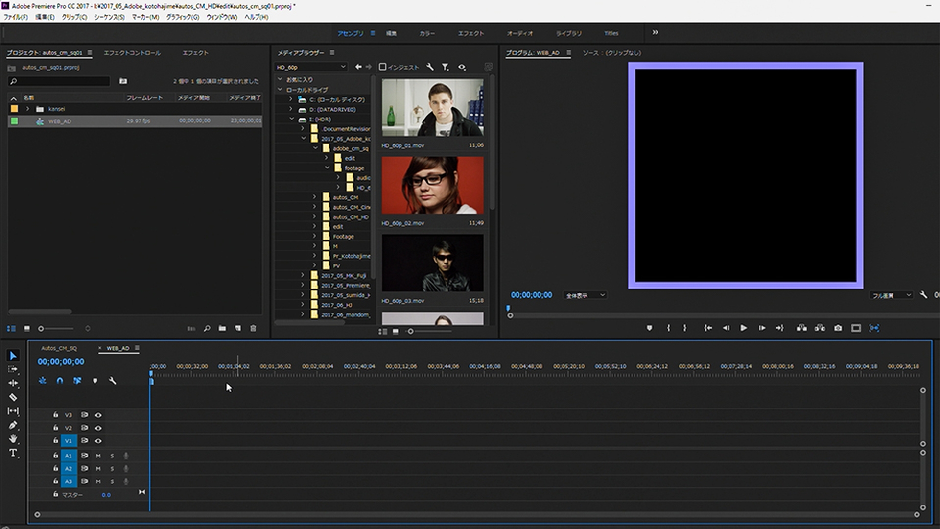The image size is (940, 529).
Task: Select the Pen tool in the tool panel
Action: click(x=13, y=425)
